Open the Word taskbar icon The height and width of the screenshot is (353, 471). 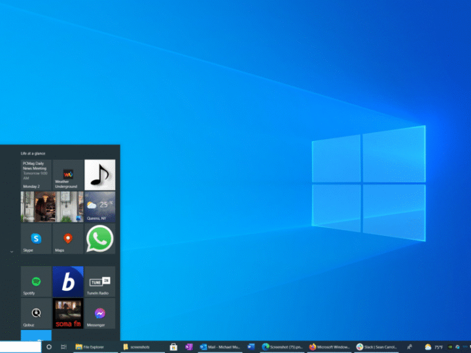(x=251, y=347)
